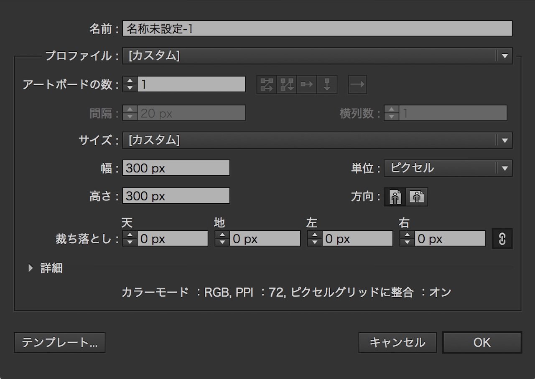Image resolution: width=535 pixels, height=379 pixels.
Task: Click the 高さ height input field
Action: click(x=176, y=196)
